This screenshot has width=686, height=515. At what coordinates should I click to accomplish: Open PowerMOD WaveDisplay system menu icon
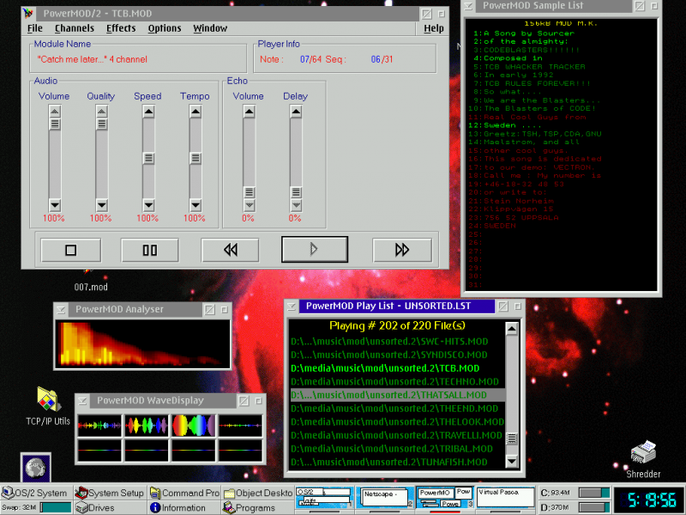pos(82,401)
